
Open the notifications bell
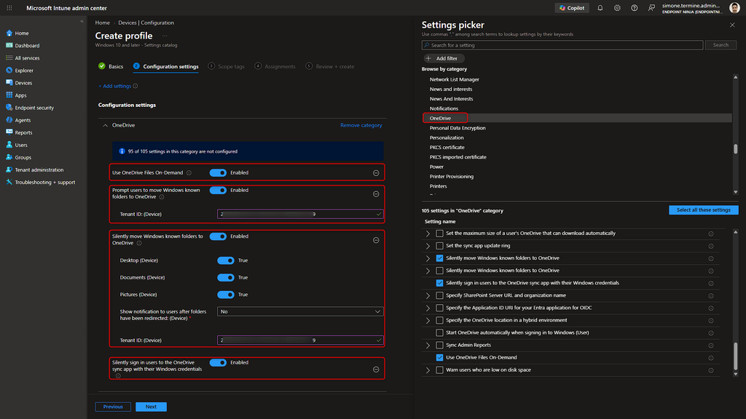600,8
